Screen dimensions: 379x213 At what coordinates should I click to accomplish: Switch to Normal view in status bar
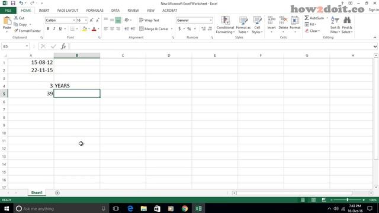coord(303,200)
